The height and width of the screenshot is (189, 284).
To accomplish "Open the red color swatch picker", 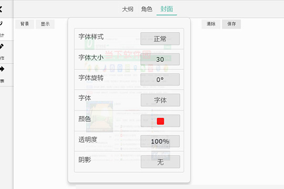I will pos(160,121).
